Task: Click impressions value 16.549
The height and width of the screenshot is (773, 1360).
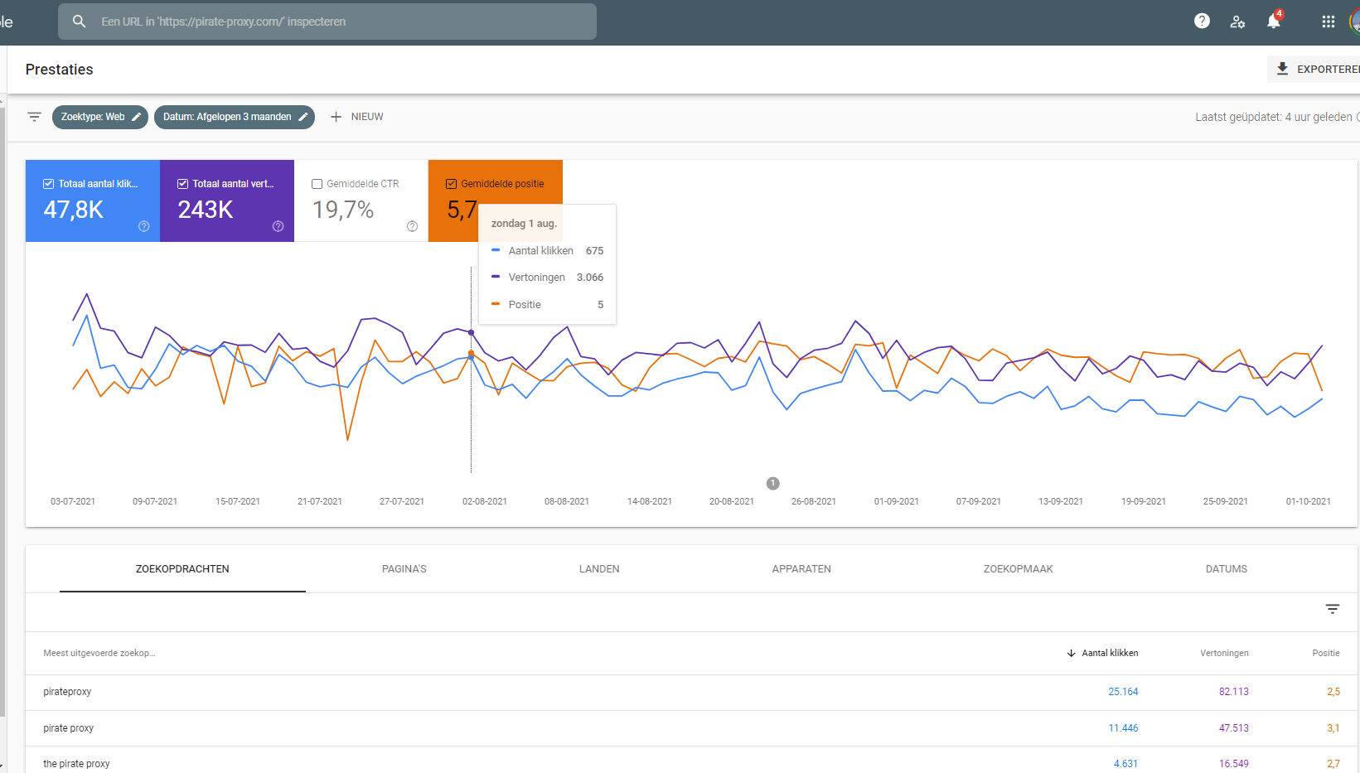Action: coord(1233,764)
